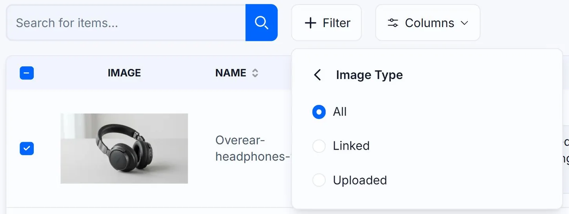The width and height of the screenshot is (569, 214).
Task: Choose the Uploaded image type
Action: [x=319, y=180]
